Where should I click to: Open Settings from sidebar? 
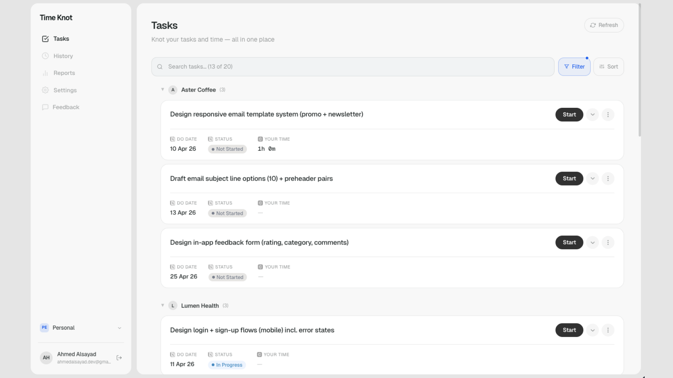65,90
